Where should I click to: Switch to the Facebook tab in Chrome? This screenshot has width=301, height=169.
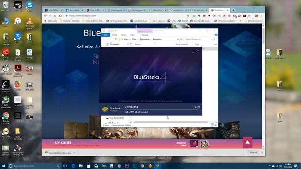[x=74, y=10]
